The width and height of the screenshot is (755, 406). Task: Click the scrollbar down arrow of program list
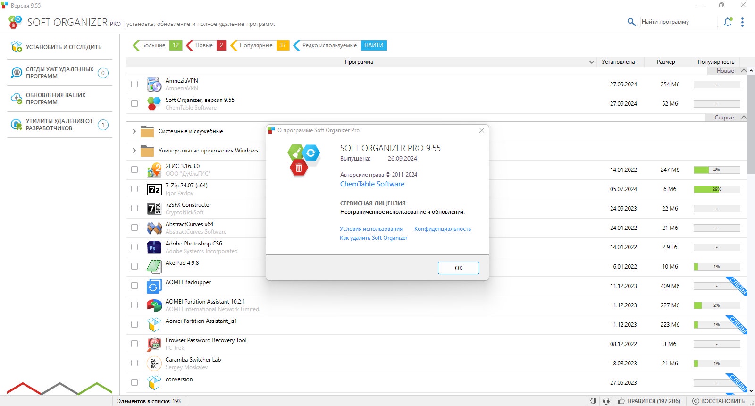coord(751,391)
